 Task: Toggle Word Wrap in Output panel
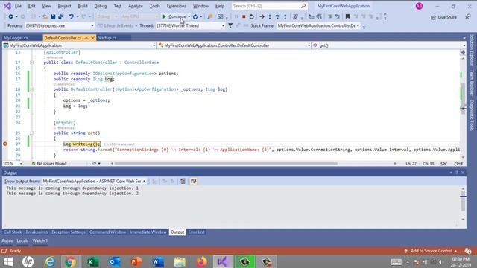coord(194,181)
